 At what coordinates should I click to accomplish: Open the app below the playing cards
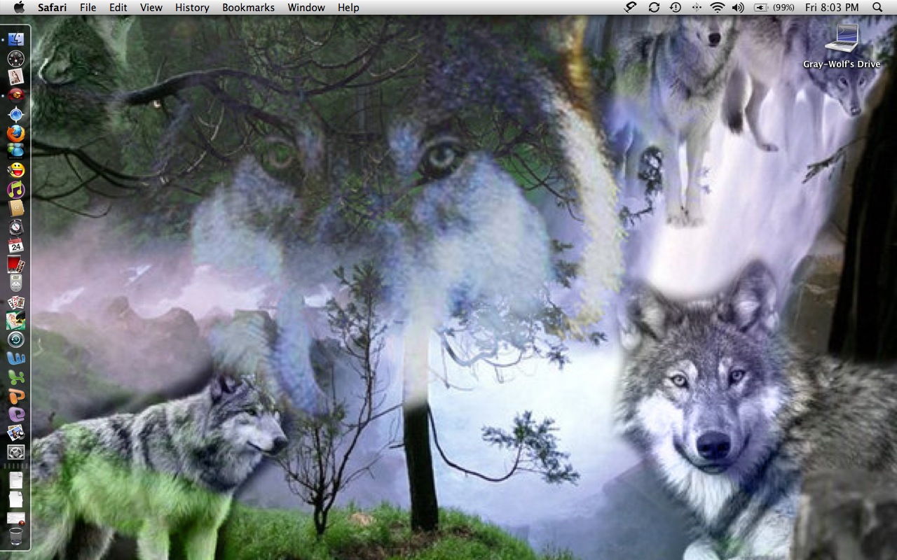[16, 321]
